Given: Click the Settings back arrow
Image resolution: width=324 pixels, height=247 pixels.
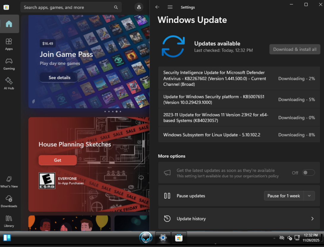Looking at the screenshot, I should click(x=157, y=7).
